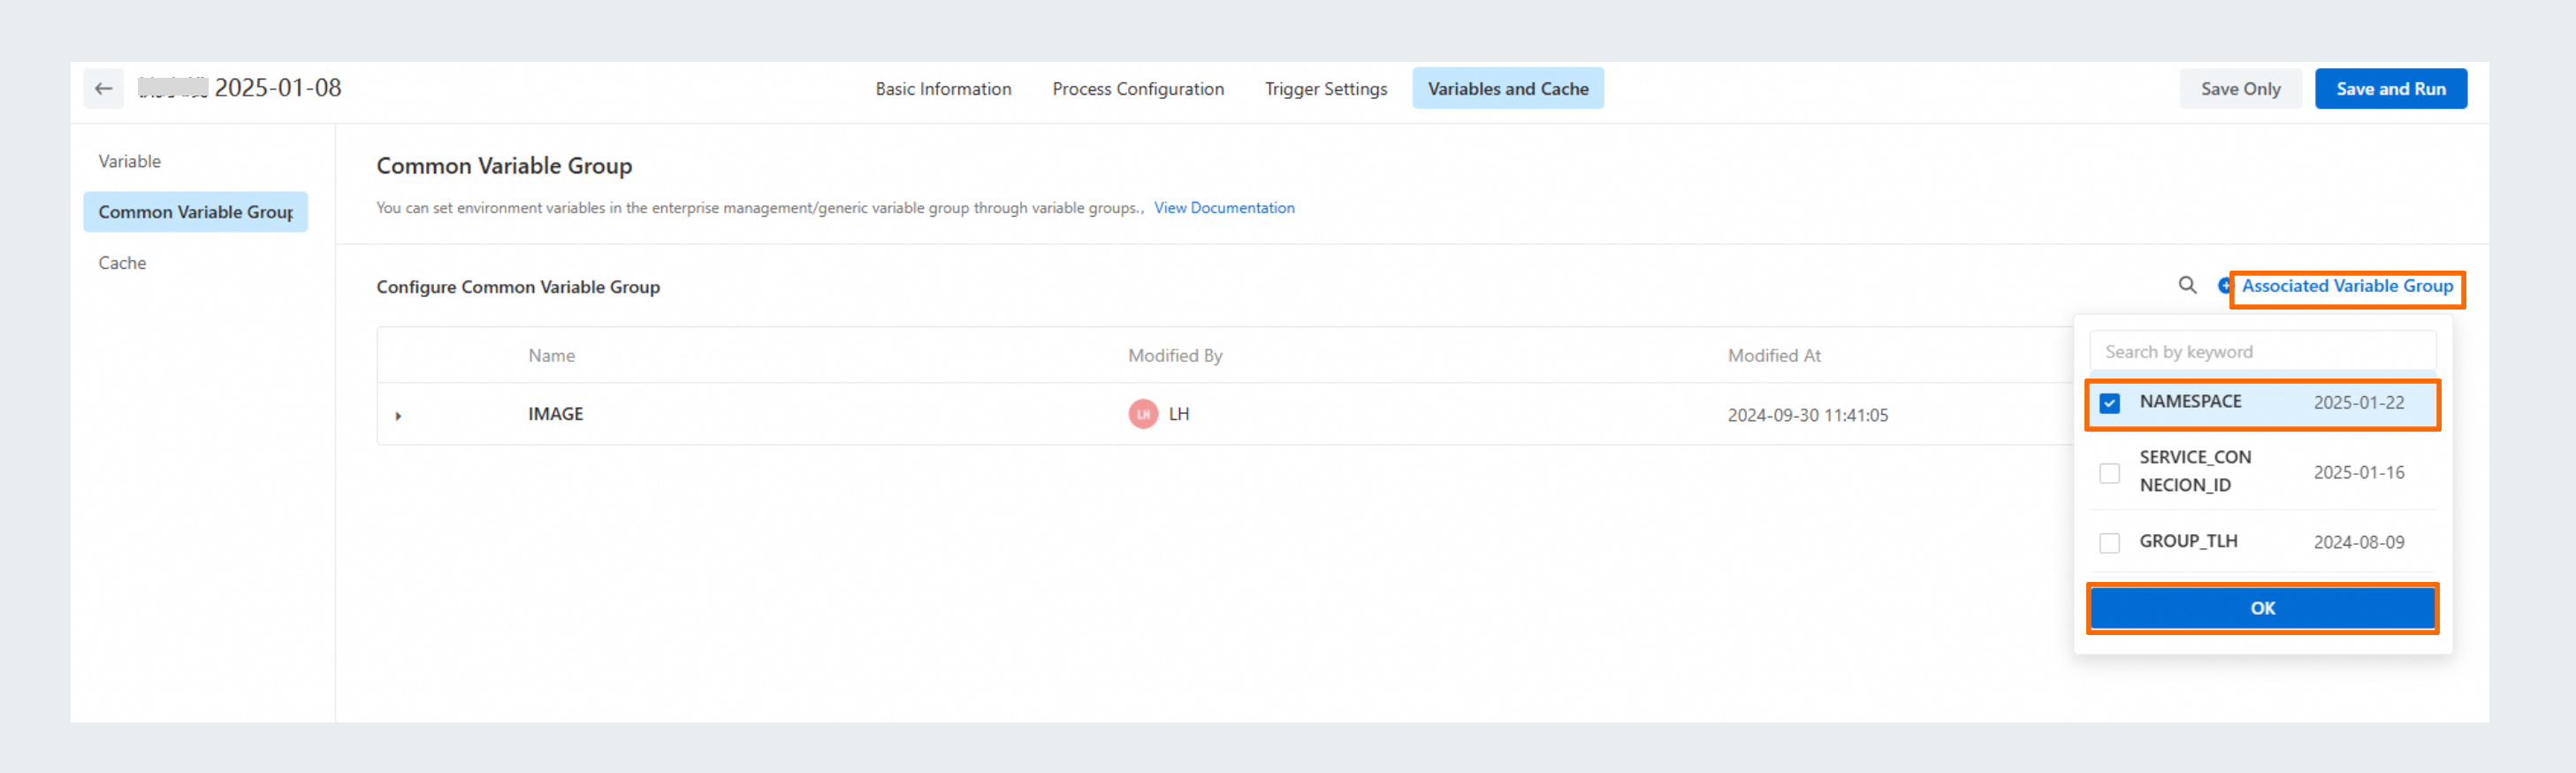Click the Save Only button
This screenshot has width=2576, height=773.
point(2240,89)
